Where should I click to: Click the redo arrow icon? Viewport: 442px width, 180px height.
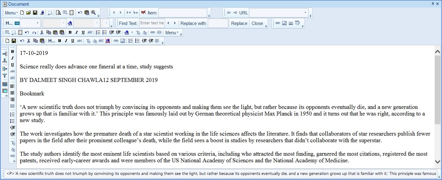pos(34,32)
